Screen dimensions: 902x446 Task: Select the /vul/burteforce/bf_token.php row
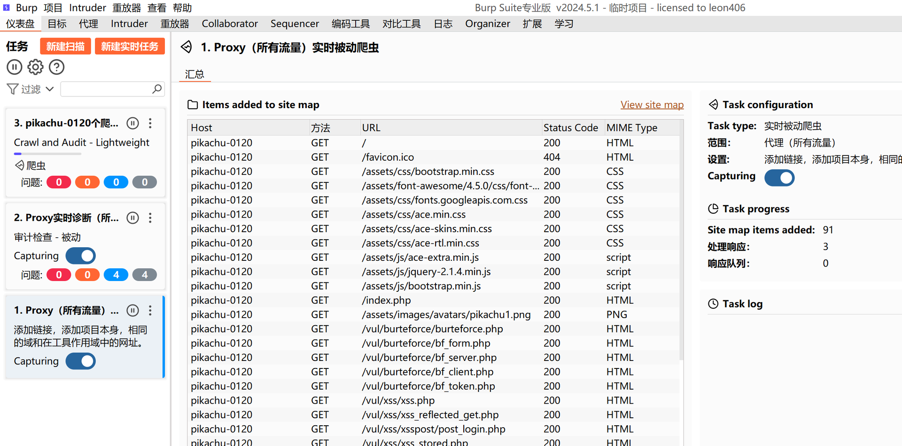(433, 386)
